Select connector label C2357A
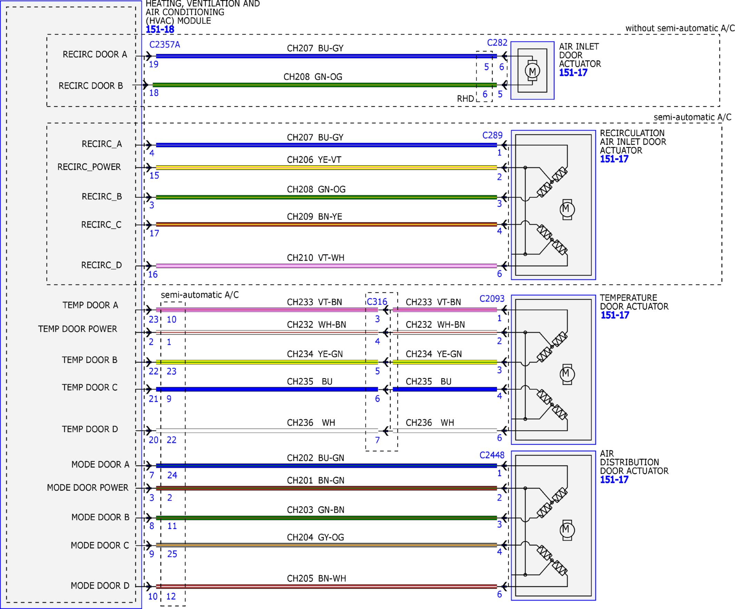735x609 pixels. pyautogui.click(x=165, y=45)
